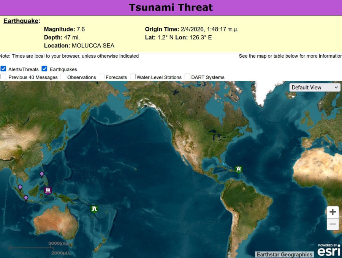Select the green information statement icon near Puerto Rico
Screen dimensions: 342x258
click(239, 169)
